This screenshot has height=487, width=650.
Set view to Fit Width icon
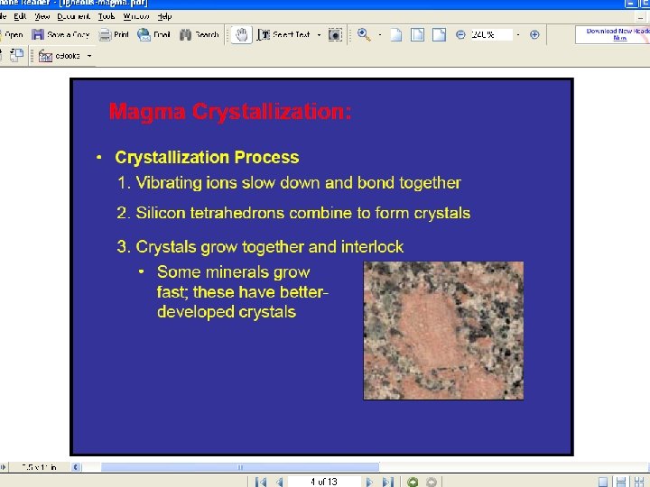pyautogui.click(x=439, y=35)
